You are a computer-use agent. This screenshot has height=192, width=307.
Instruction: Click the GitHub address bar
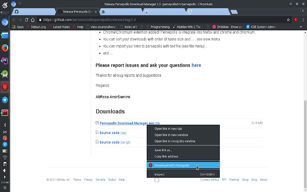pos(144,20)
